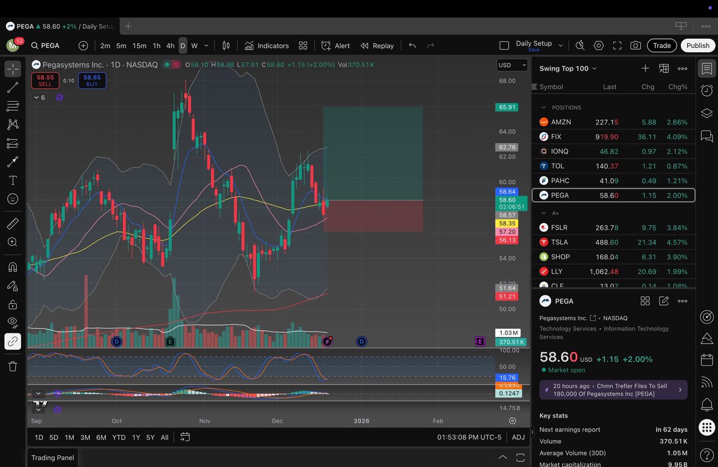Open the Chmn Trefler news headline
The image size is (718, 467).
[613, 390]
